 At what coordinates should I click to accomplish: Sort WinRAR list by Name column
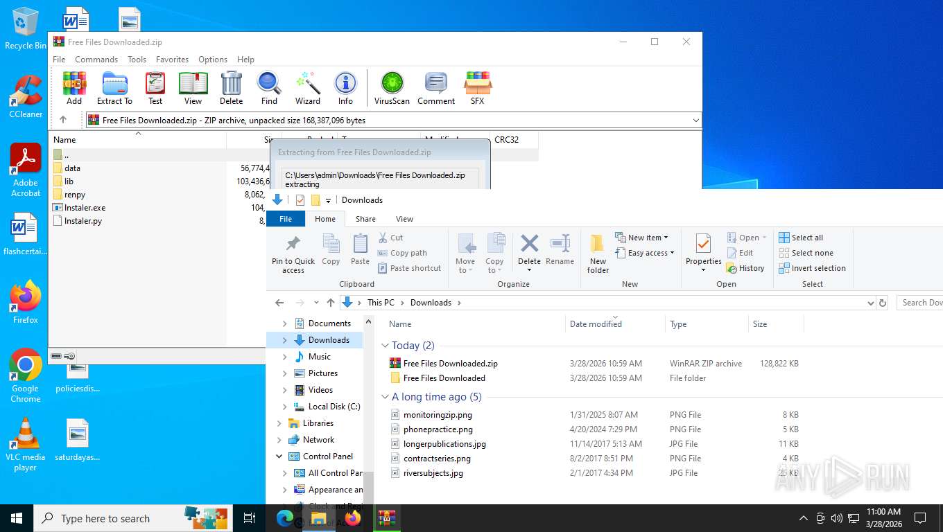pos(138,139)
